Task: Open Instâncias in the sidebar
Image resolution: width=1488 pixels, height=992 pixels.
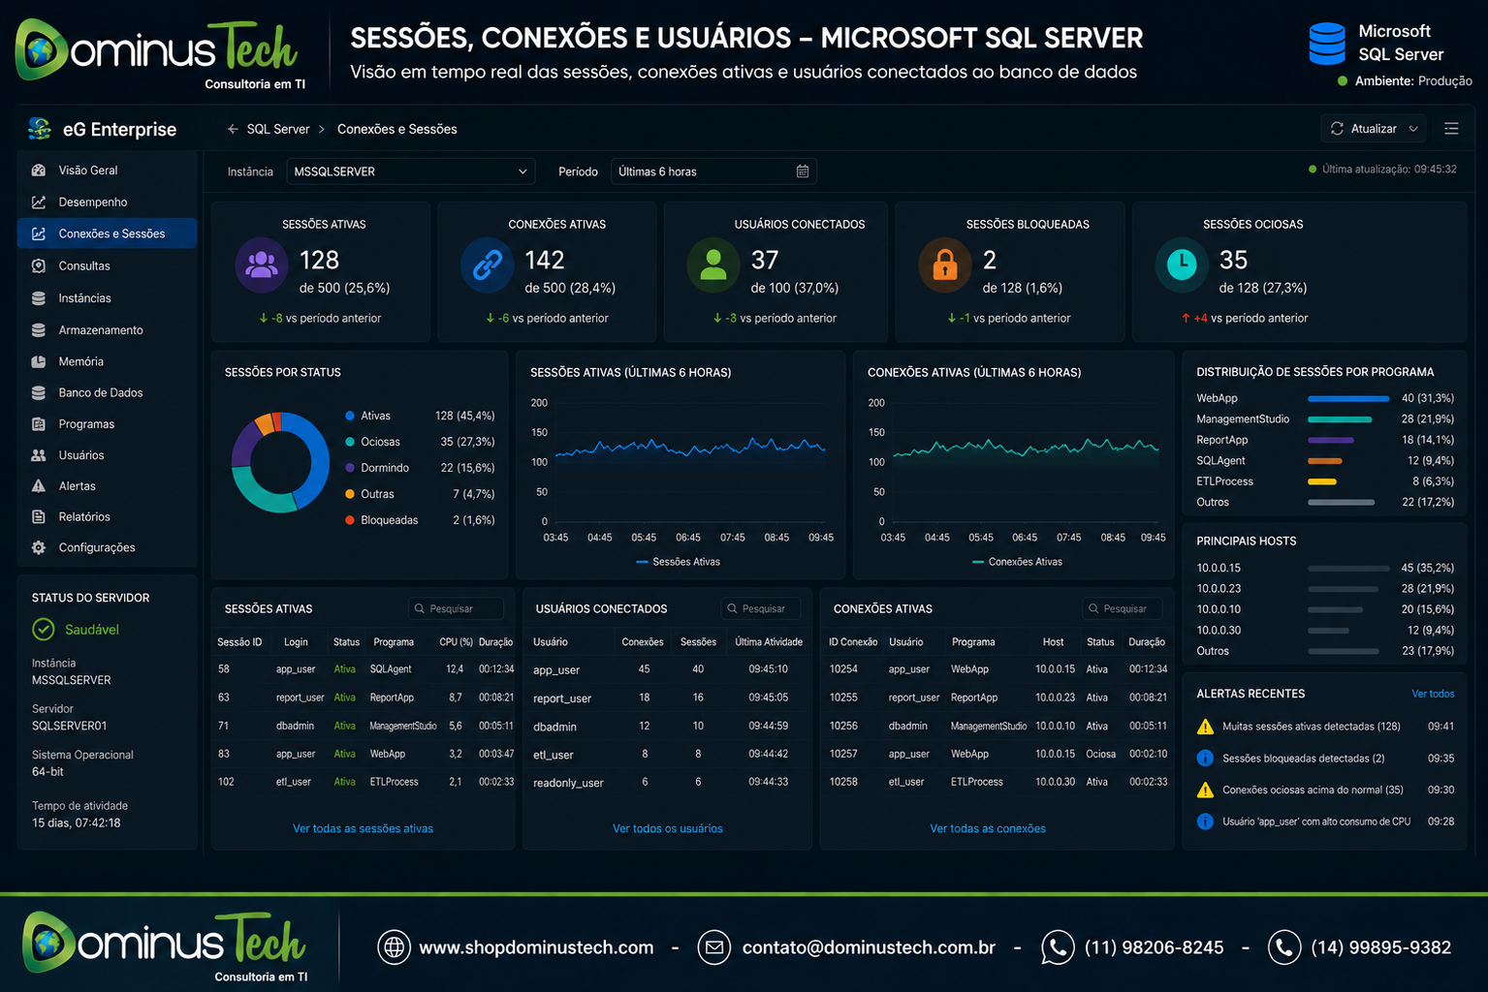Action: 107,298
